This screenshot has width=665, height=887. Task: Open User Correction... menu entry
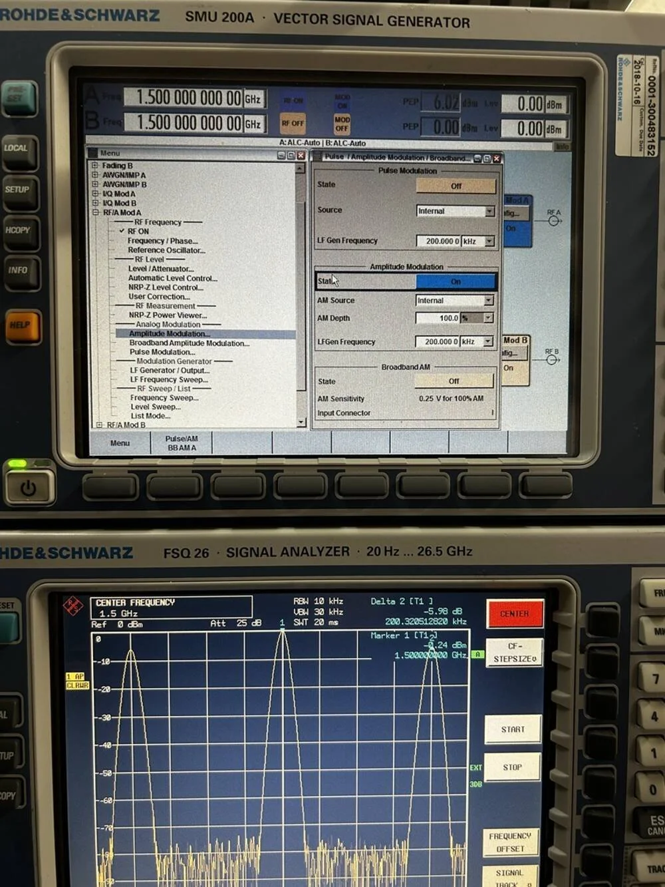point(158,297)
